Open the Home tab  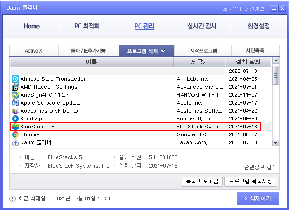point(32,26)
